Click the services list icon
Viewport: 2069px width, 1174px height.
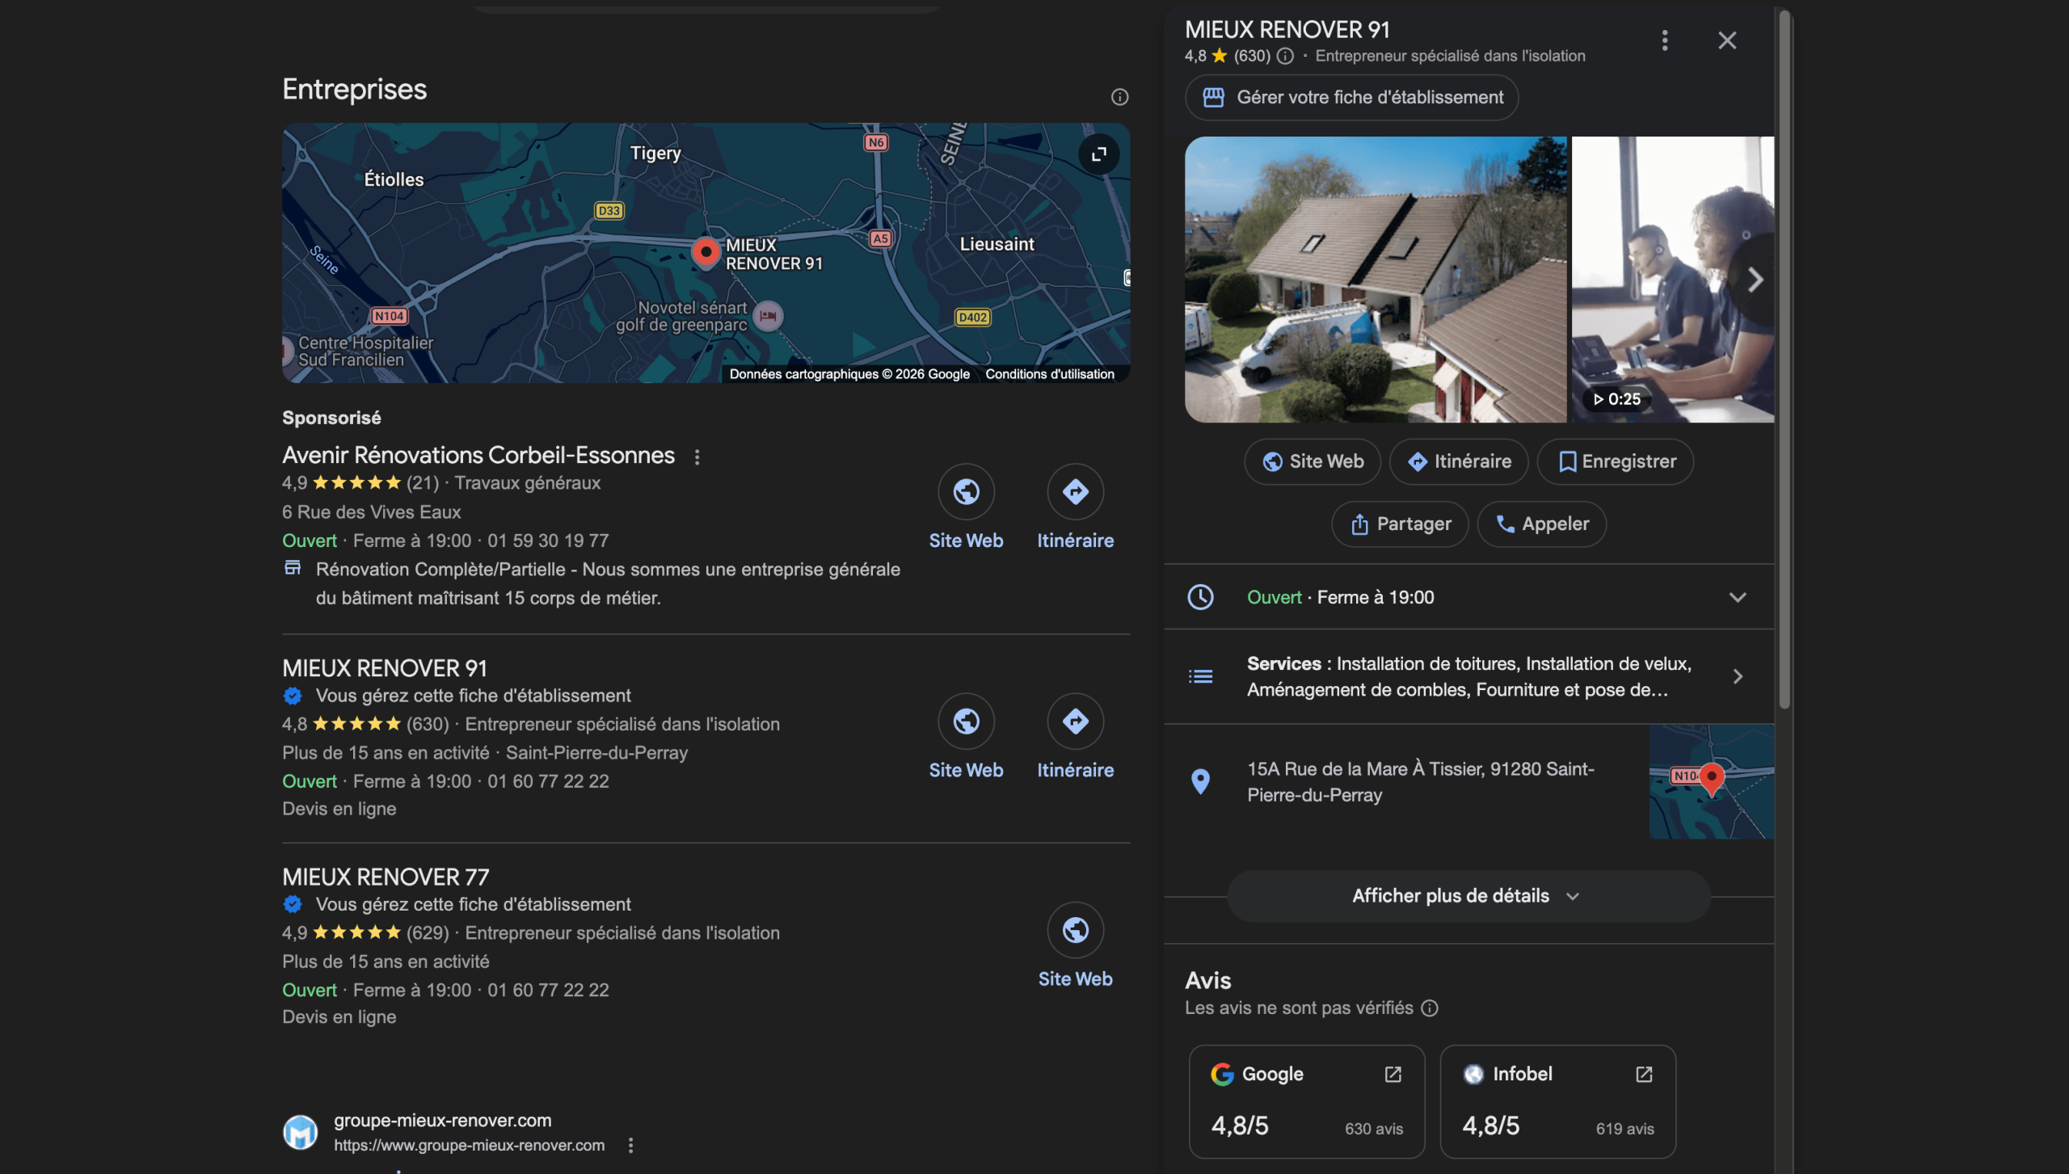[x=1201, y=676]
